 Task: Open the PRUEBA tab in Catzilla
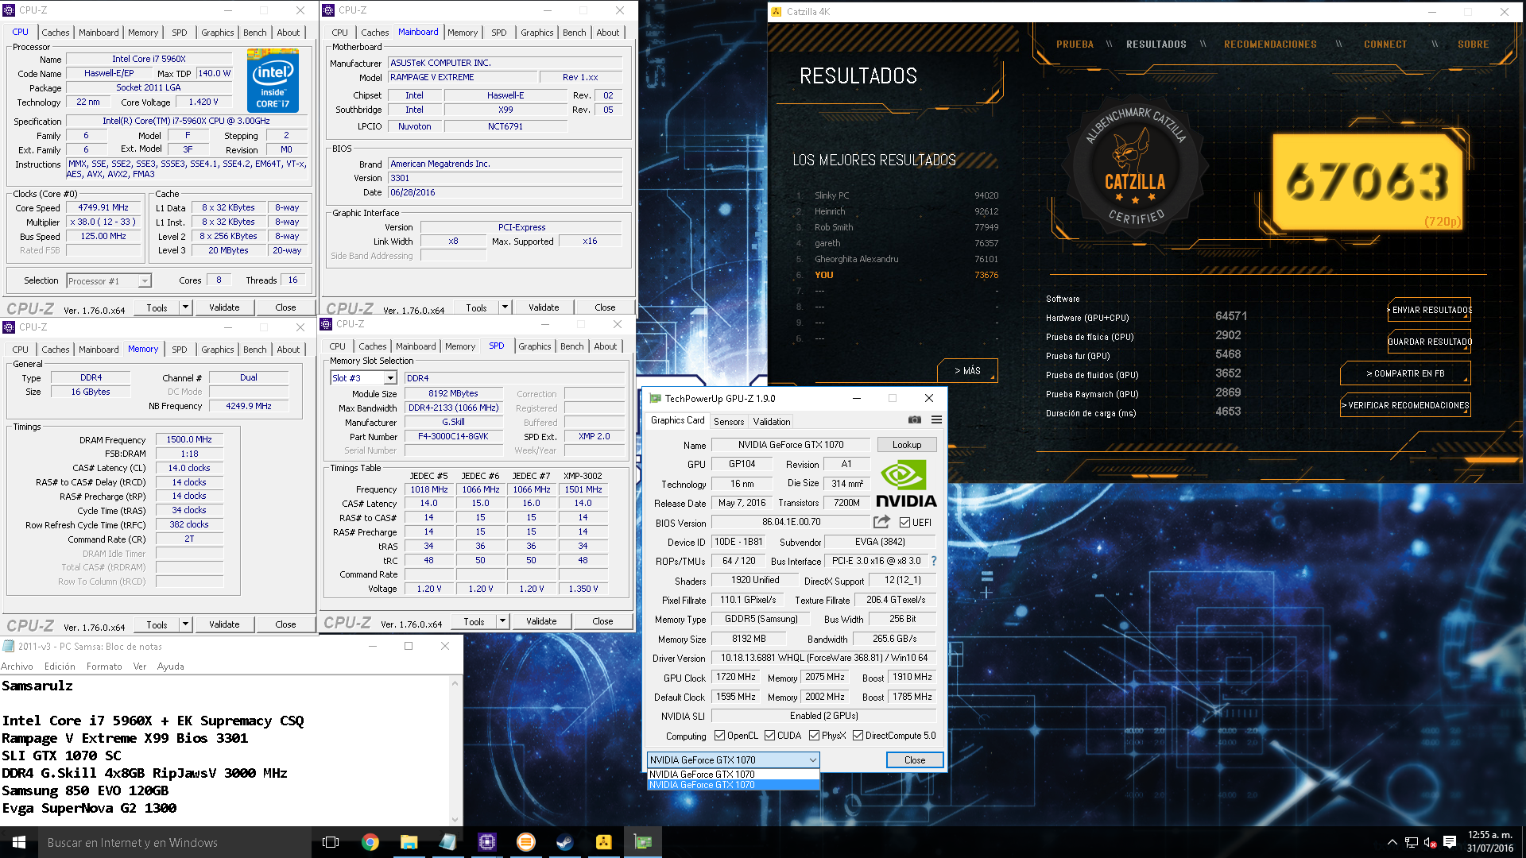[1075, 44]
